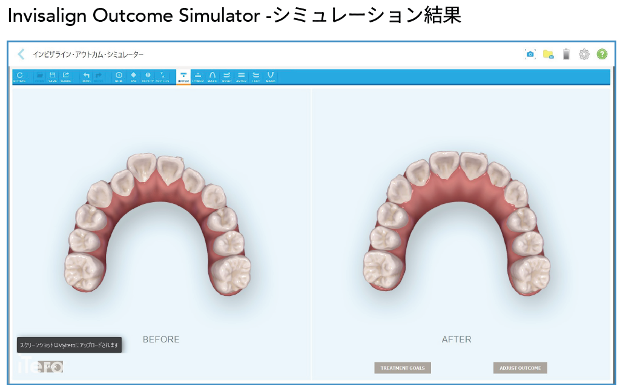
Task: Toggle the IPR diamond indicator
Action: click(133, 77)
